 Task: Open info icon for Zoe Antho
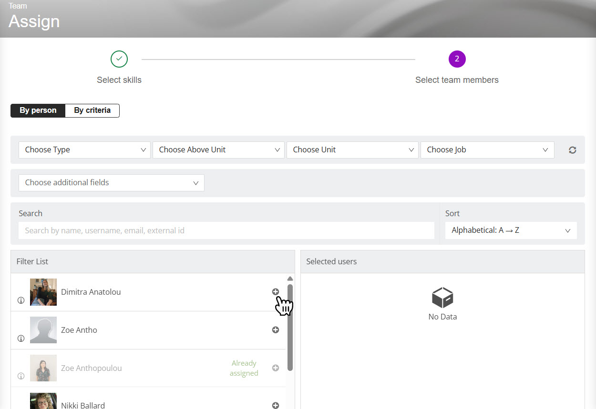(21, 339)
